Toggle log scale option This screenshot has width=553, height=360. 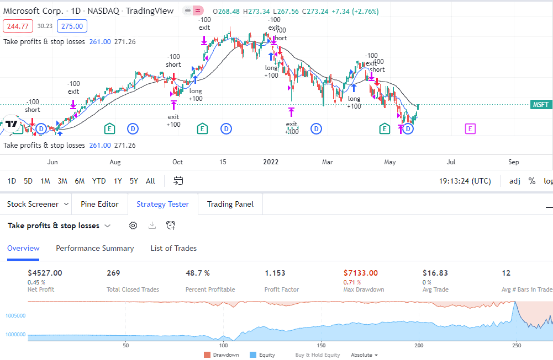pyautogui.click(x=548, y=181)
